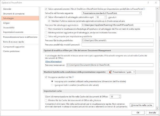
Task: Select Incorpora solo caratteri utilizzati nella presentazione
Action: (52, 81)
